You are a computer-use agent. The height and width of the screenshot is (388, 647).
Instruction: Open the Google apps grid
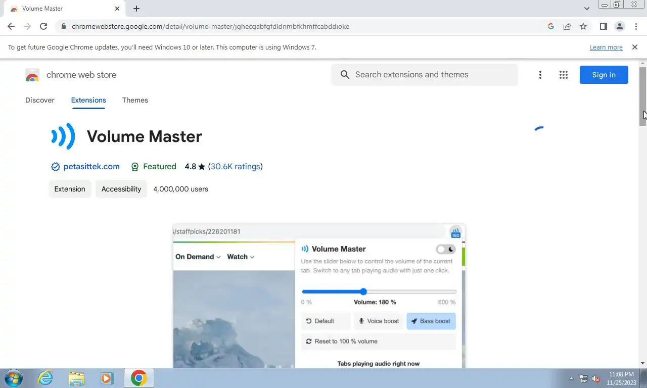click(x=564, y=75)
